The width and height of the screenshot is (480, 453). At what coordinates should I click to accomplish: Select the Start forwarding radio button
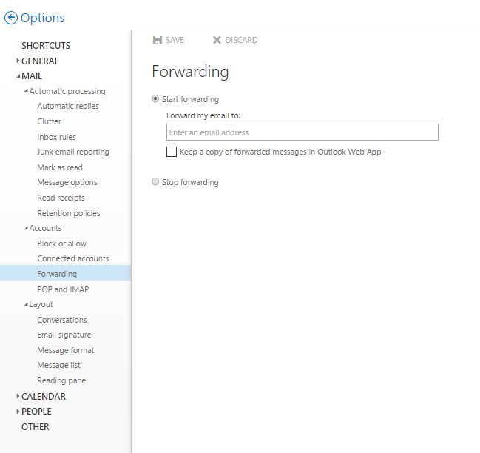155,98
